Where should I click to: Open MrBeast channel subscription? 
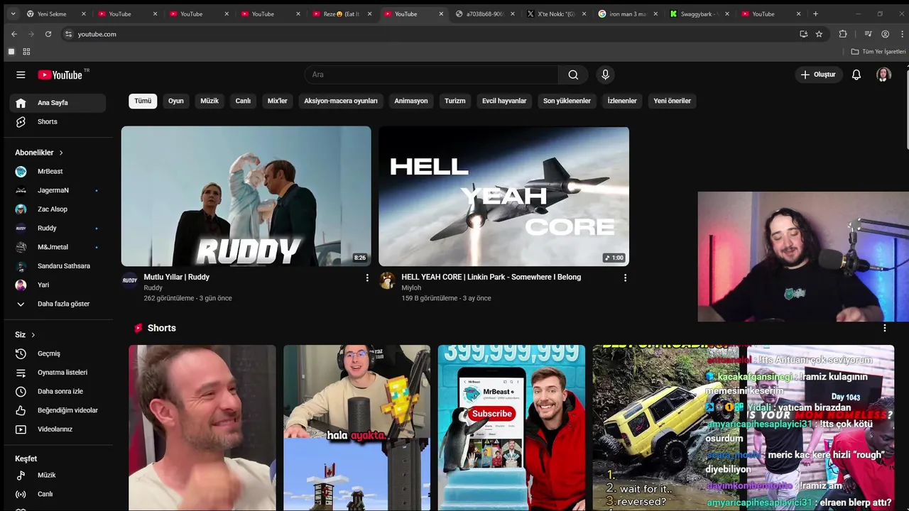pyautogui.click(x=58, y=172)
